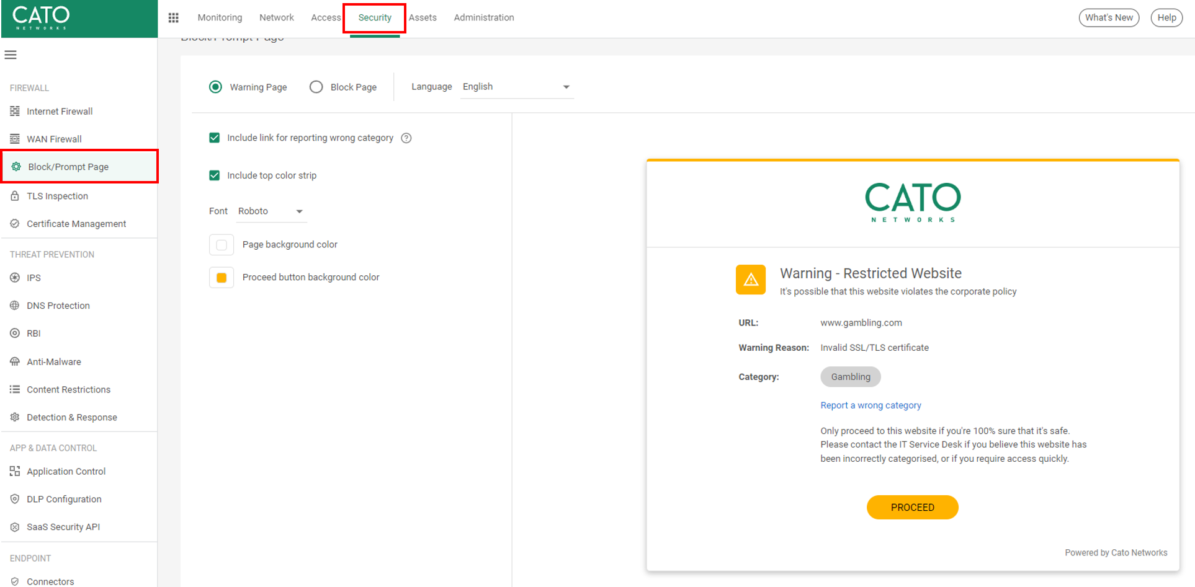Open TLS Inspection page
This screenshot has height=587, width=1195.
click(57, 196)
